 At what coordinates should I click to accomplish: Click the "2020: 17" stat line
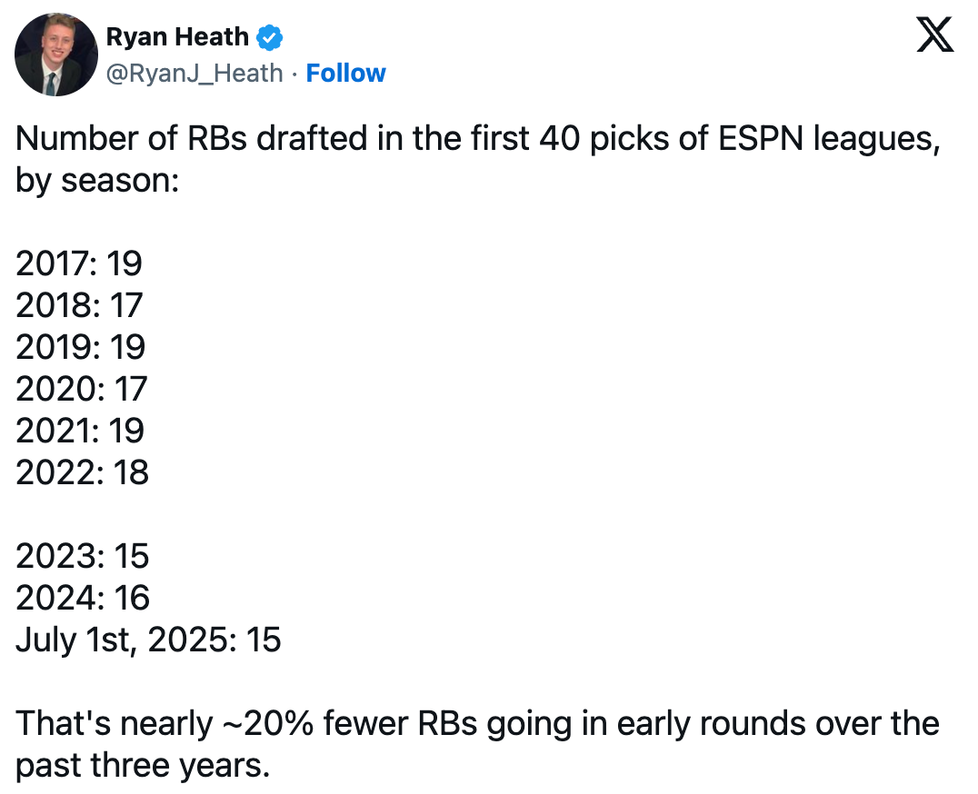(81, 389)
